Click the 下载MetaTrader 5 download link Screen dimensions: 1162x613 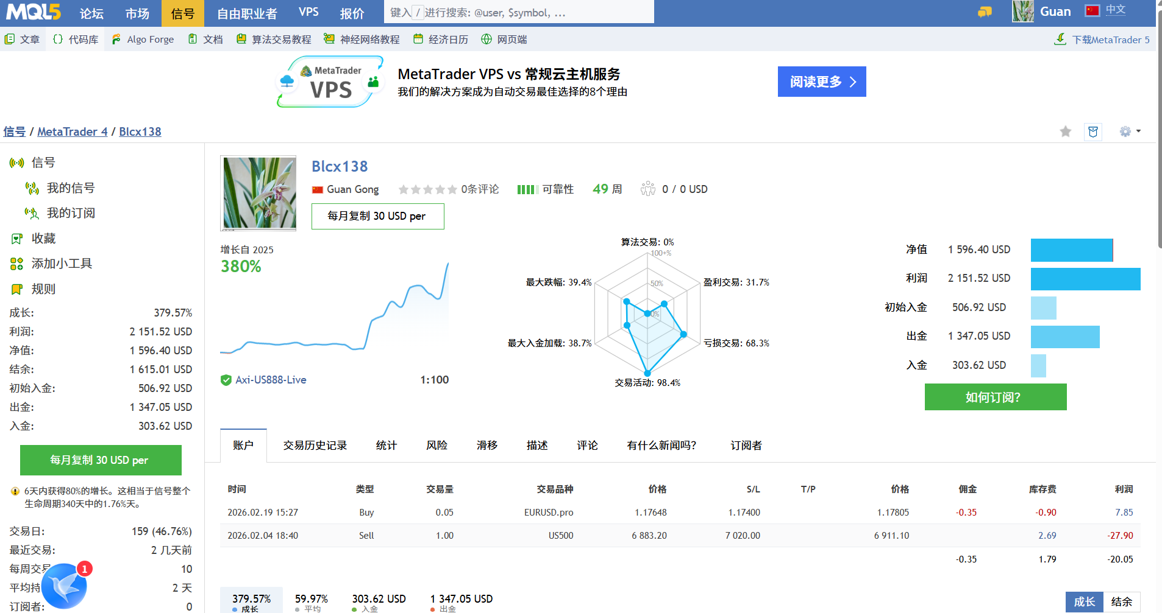[1102, 40]
